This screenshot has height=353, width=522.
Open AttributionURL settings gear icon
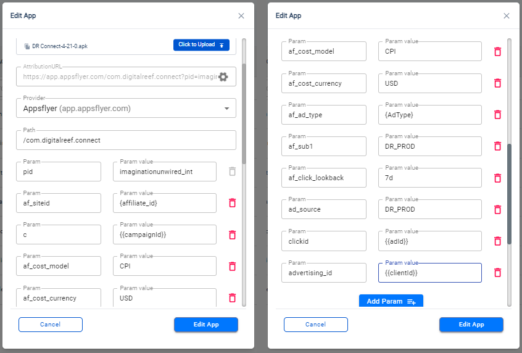point(223,77)
